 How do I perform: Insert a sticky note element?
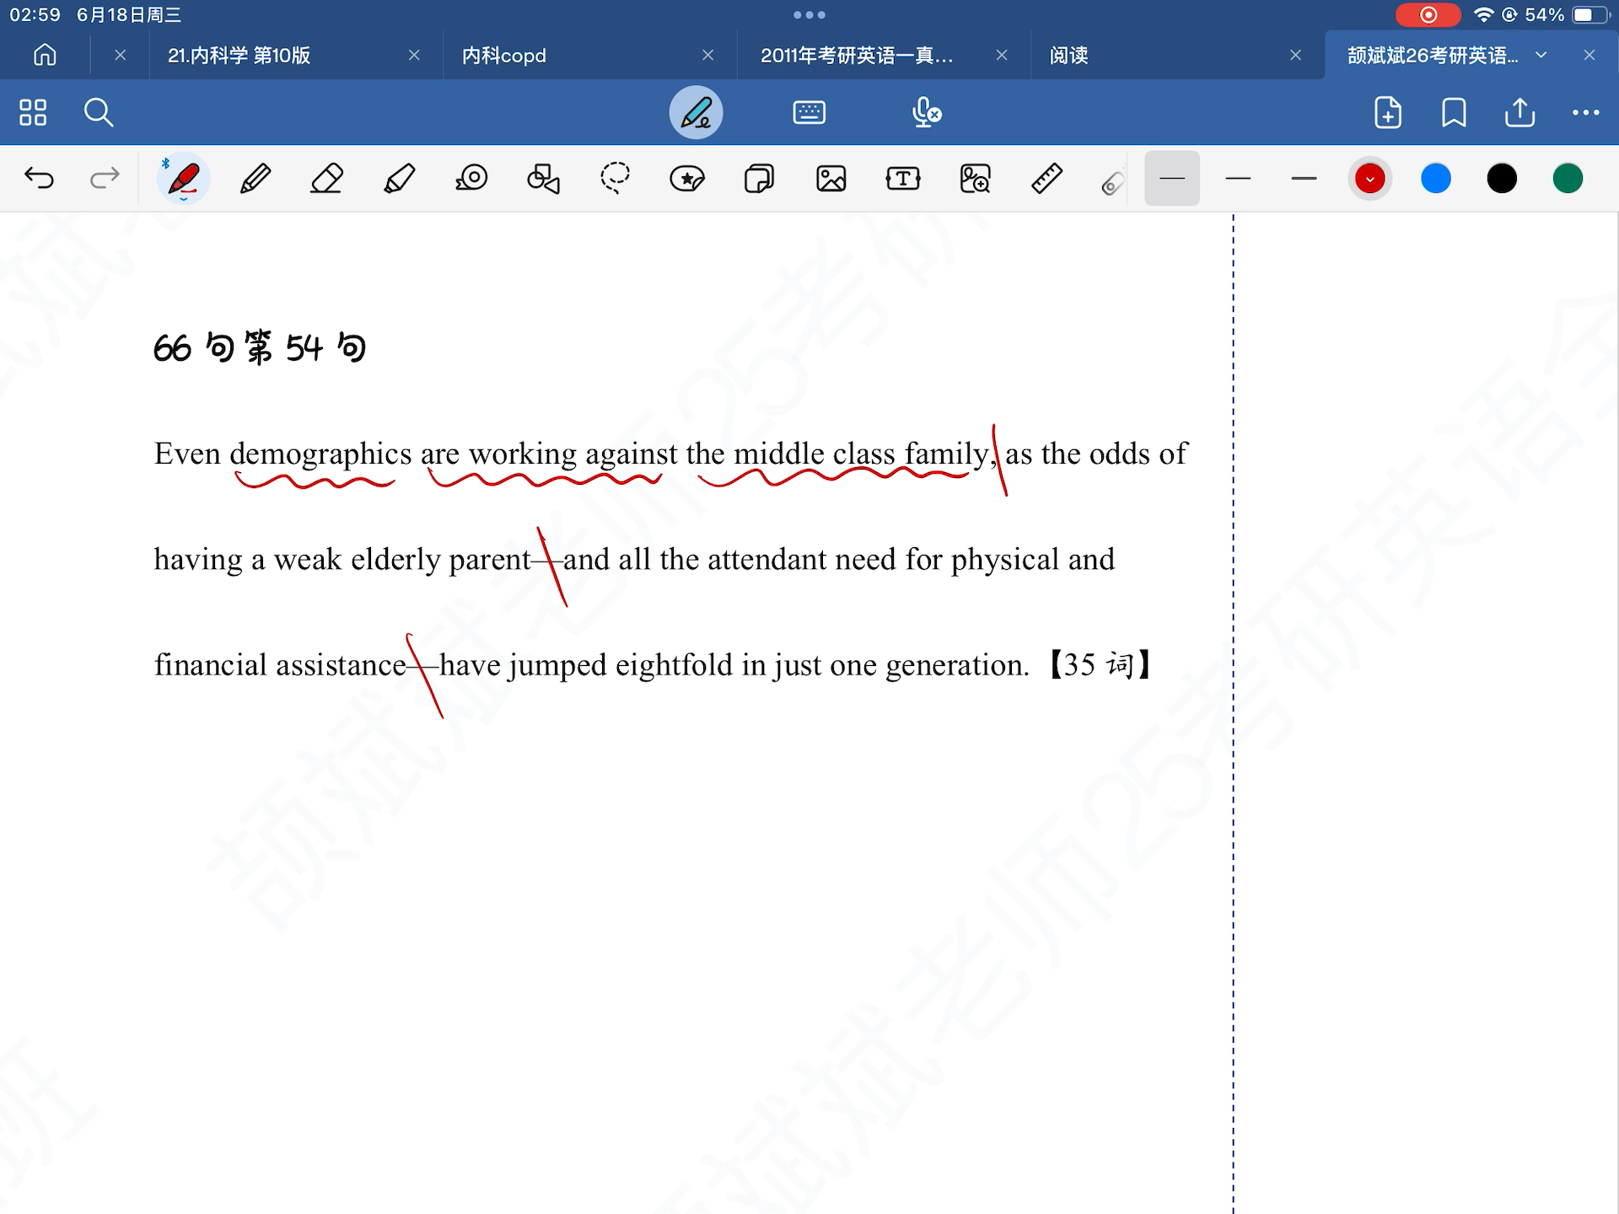pos(759,179)
